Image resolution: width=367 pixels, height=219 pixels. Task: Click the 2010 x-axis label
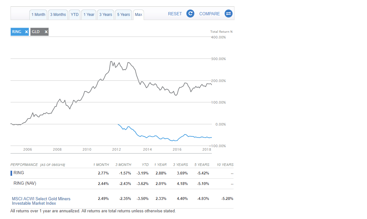(x=87, y=149)
